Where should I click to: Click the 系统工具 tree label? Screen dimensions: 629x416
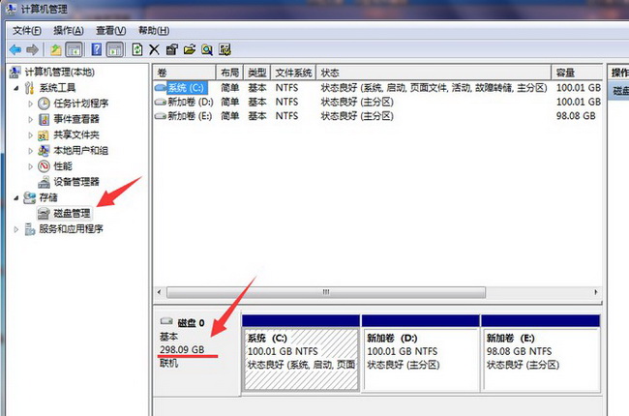click(x=57, y=88)
